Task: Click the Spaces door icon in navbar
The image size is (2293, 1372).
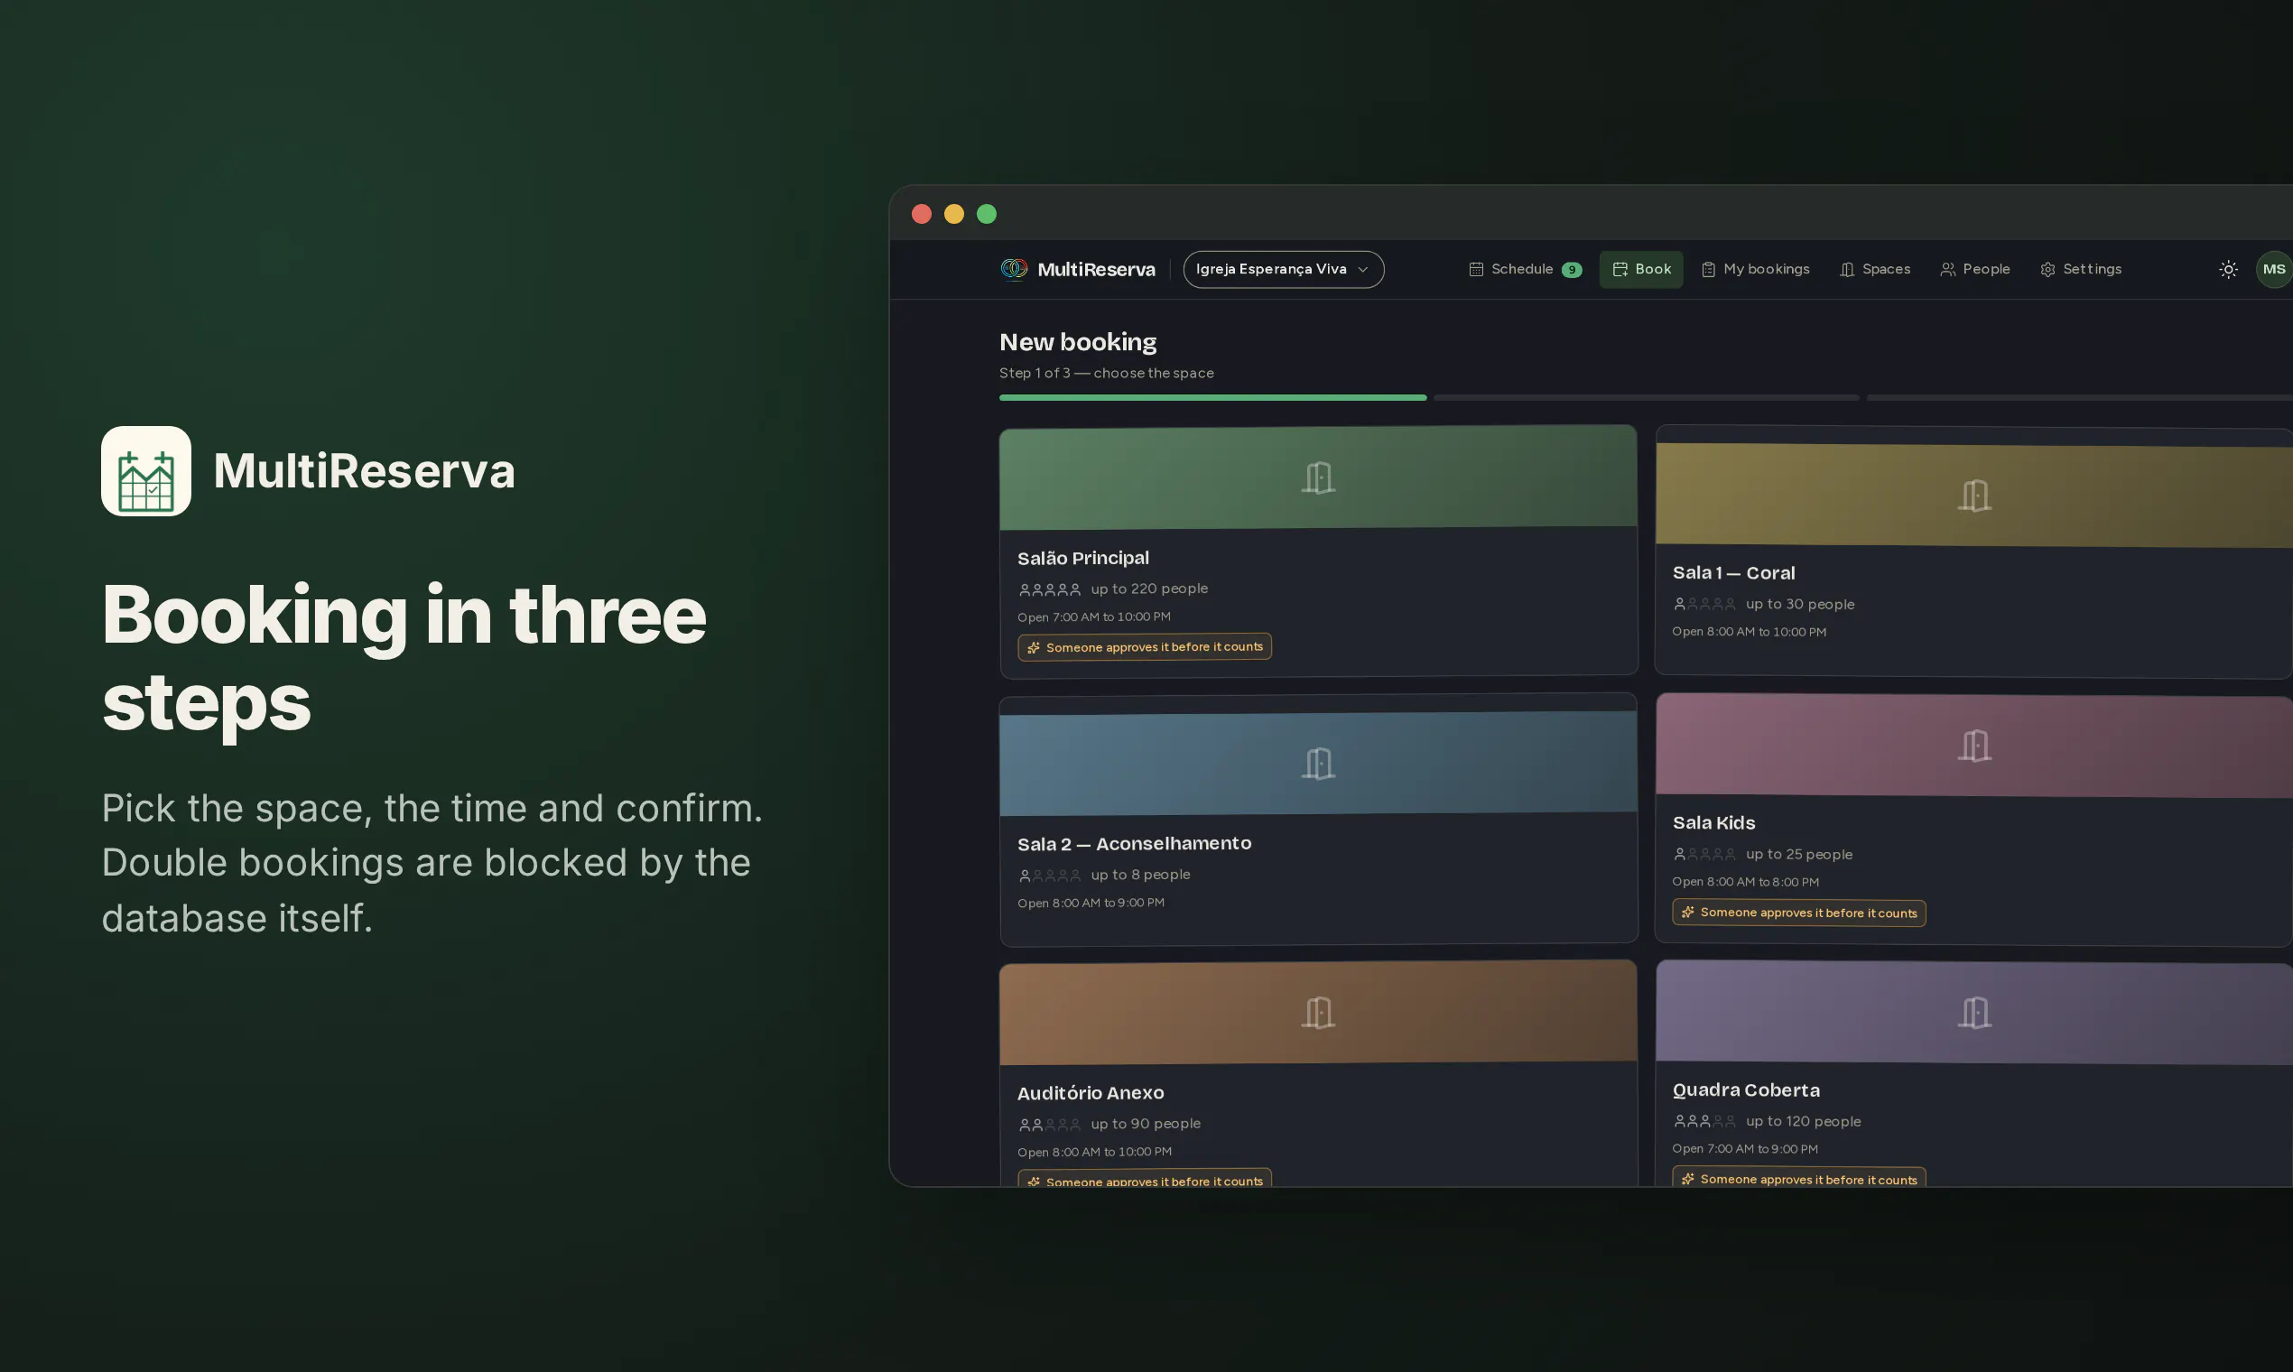Action: (1846, 269)
